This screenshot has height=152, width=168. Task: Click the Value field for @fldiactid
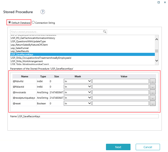tap(120, 87)
